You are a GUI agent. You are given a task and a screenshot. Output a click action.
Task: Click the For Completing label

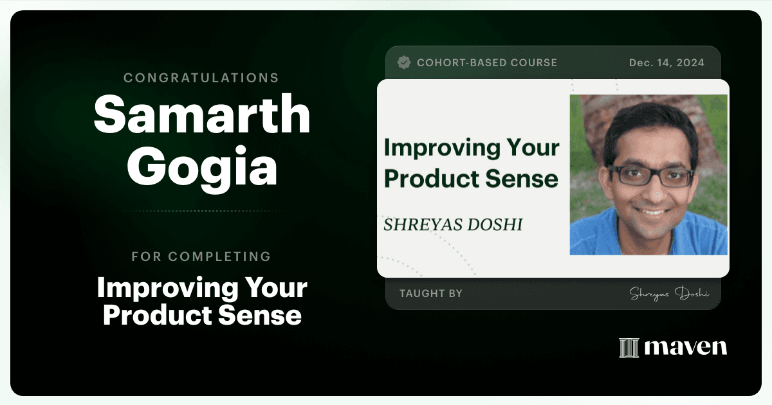201,256
